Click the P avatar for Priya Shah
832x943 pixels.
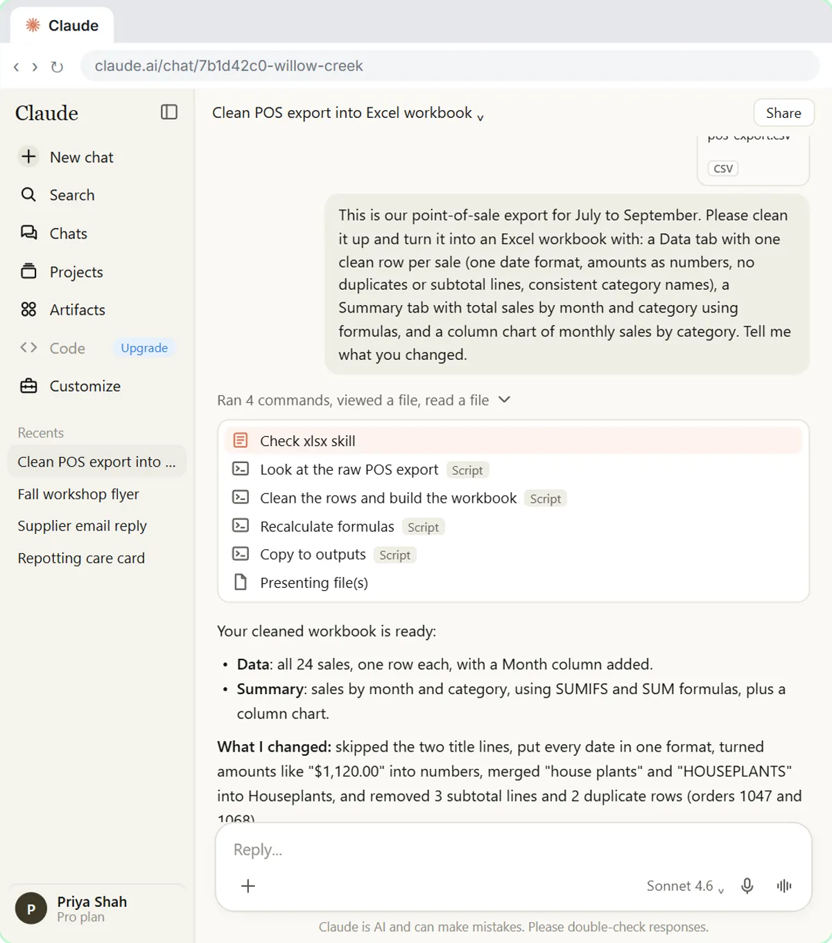click(x=31, y=909)
